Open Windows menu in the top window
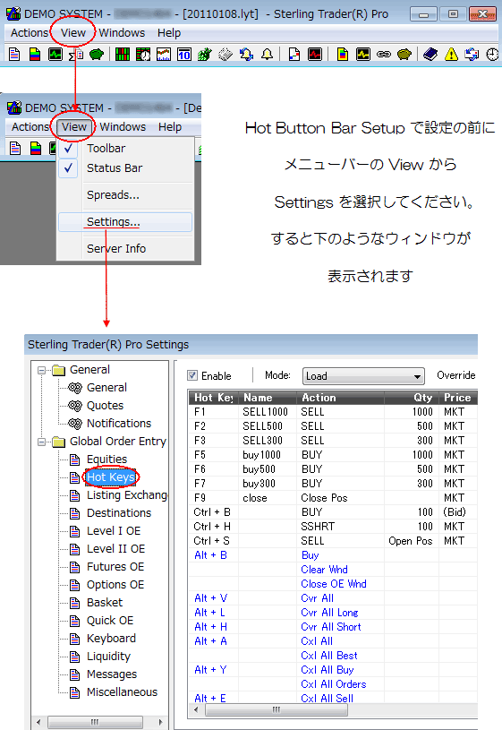This screenshot has height=730, width=502. click(x=122, y=33)
